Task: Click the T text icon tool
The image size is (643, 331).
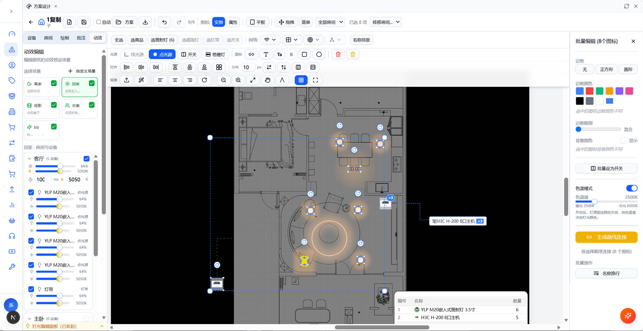Action: click(266, 54)
